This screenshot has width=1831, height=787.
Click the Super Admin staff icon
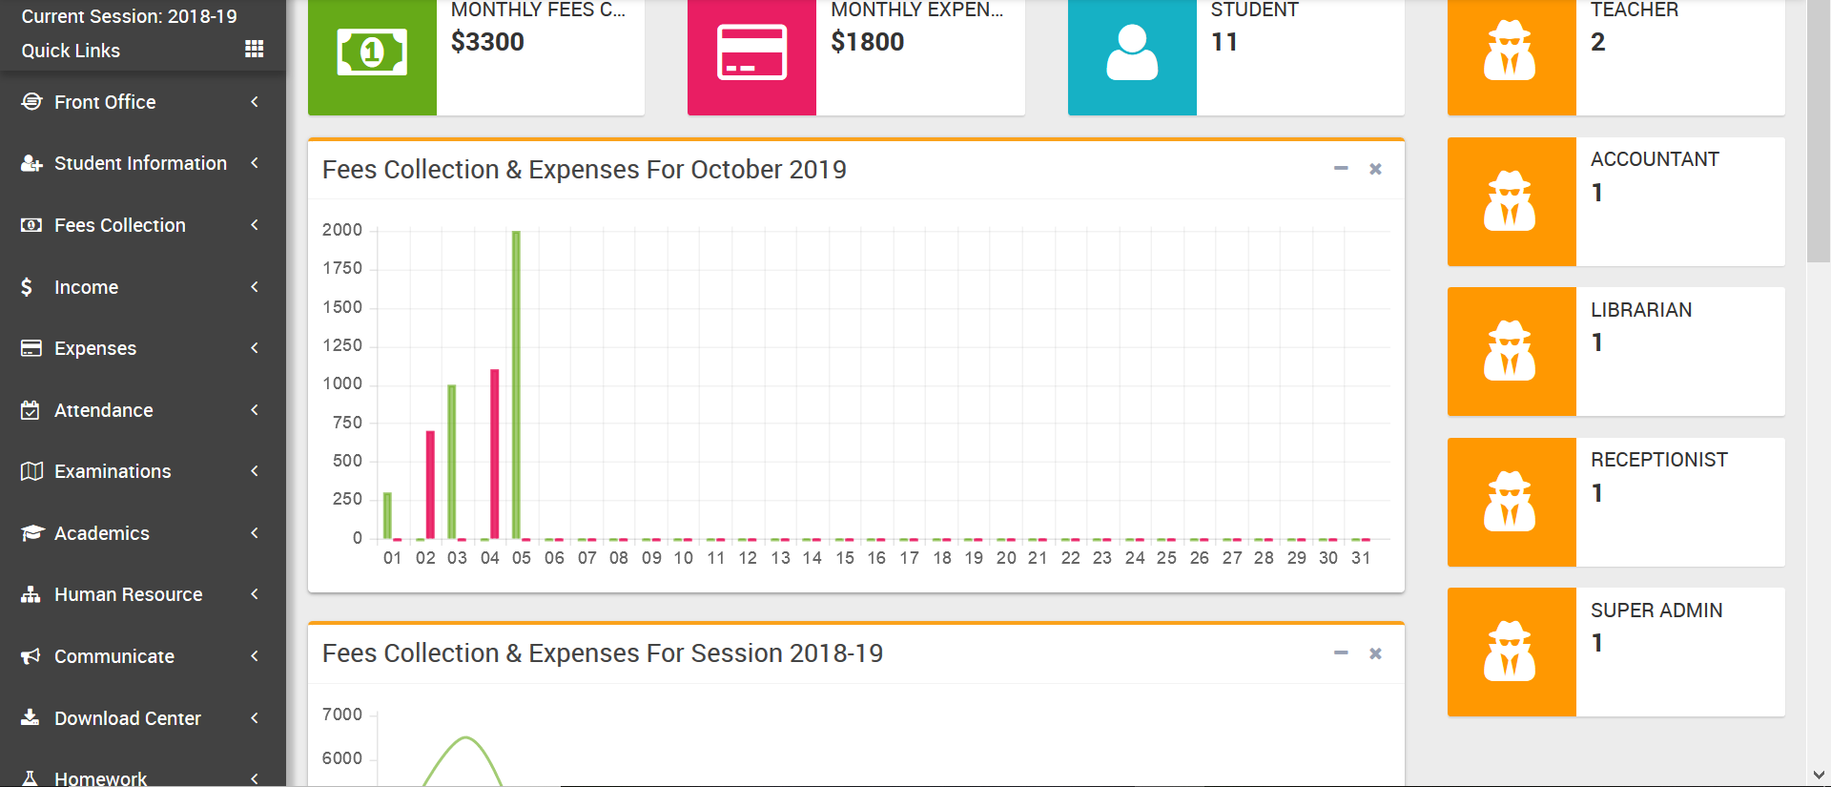click(1511, 652)
